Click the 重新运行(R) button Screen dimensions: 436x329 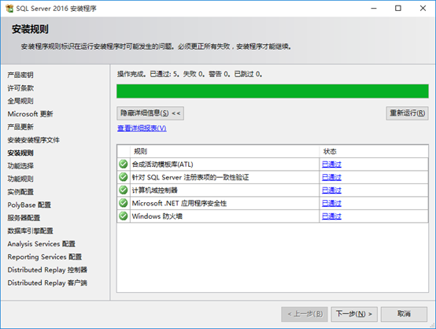click(x=407, y=113)
